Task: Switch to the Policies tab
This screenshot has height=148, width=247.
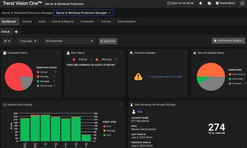Action: 106,21
